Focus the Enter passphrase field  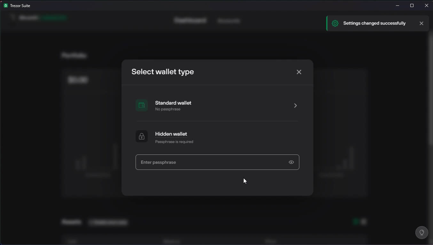[x=217, y=162]
